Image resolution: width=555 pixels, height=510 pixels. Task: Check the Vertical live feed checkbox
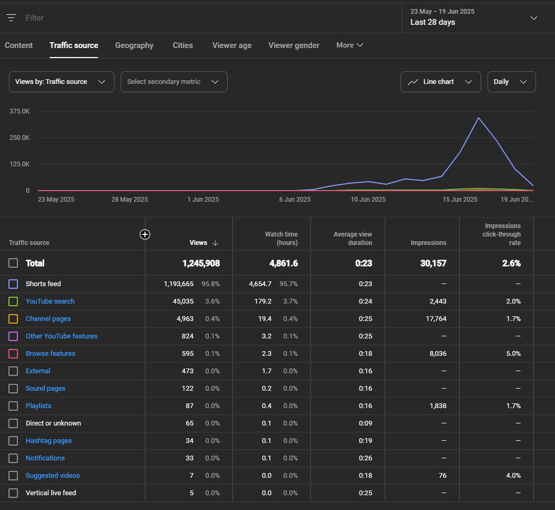(x=13, y=493)
